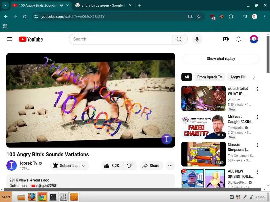Click the video player to pause
The height and width of the screenshot is (202, 270).
(91, 100)
